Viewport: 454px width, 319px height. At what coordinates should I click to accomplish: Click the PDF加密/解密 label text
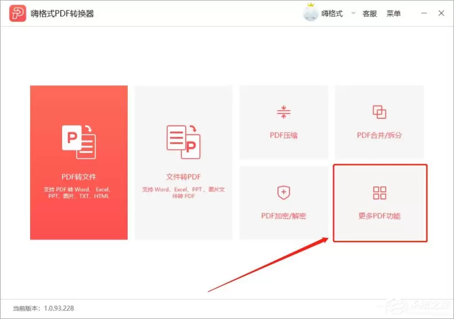tap(283, 216)
